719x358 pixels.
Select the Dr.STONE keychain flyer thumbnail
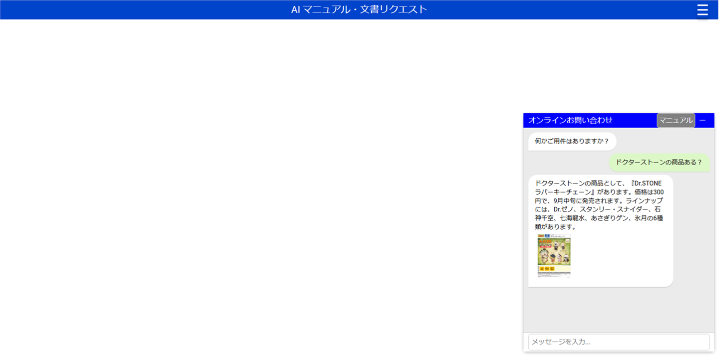click(x=553, y=256)
